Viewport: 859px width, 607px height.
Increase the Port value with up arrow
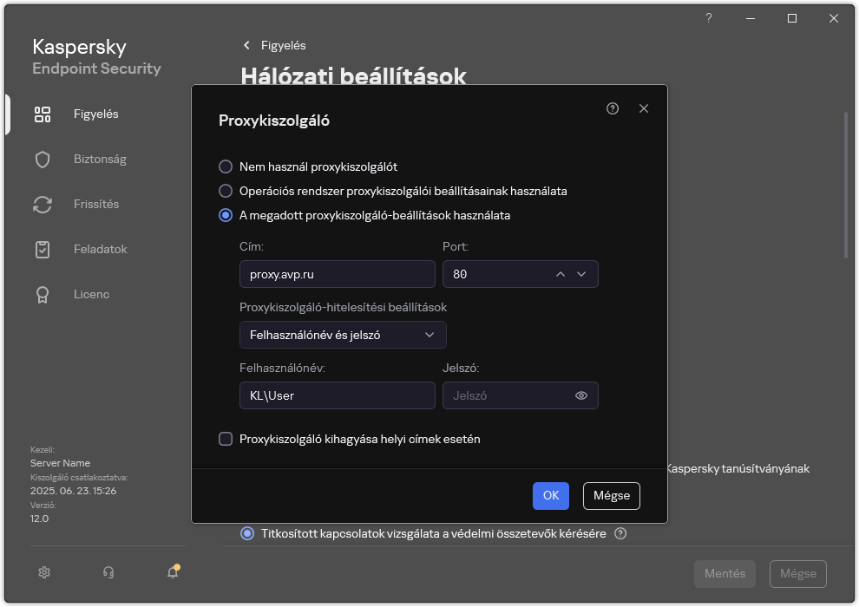click(561, 274)
